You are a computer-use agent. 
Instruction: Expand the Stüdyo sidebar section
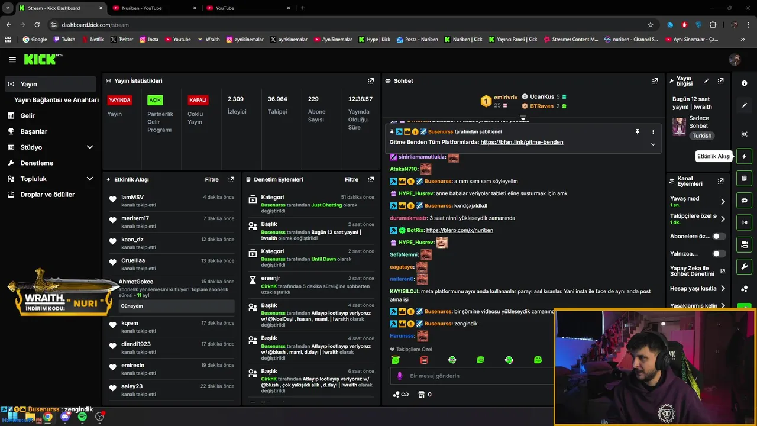(90, 147)
